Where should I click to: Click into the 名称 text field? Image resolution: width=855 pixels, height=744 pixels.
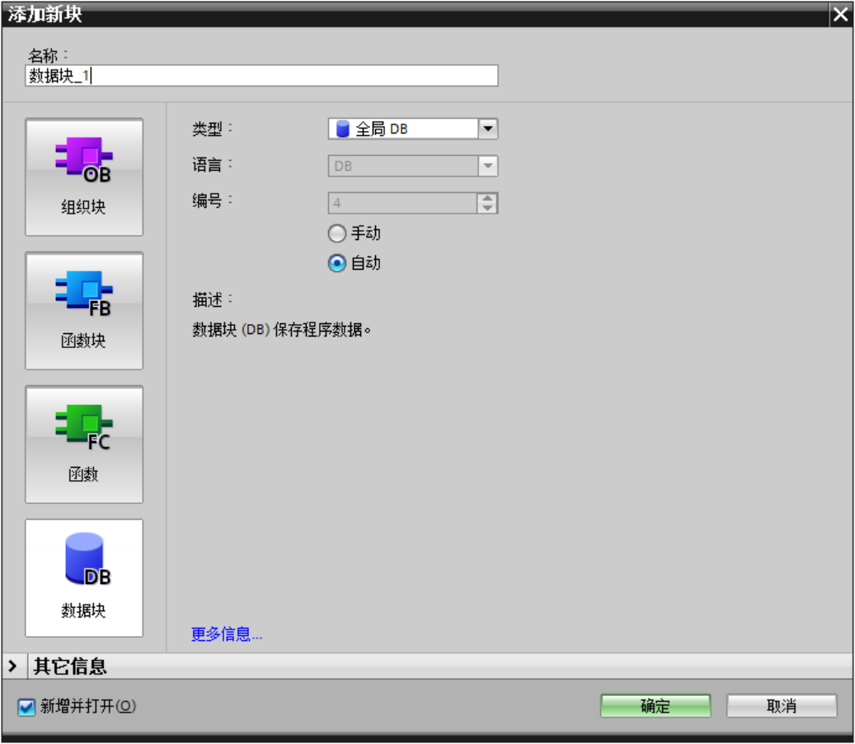261,76
